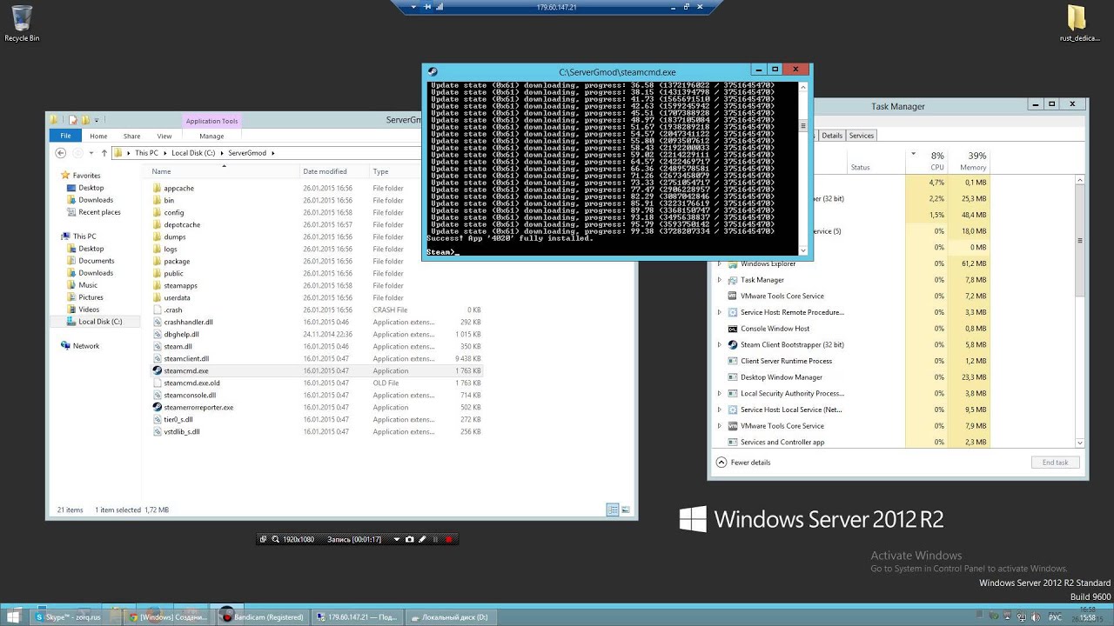Stop recording with Bandicam red button
Viewport: 1114px width, 626px height.
pyautogui.click(x=449, y=539)
